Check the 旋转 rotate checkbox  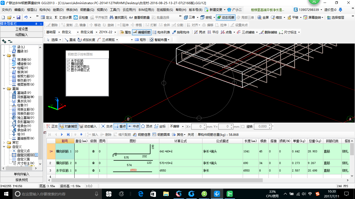243,126
